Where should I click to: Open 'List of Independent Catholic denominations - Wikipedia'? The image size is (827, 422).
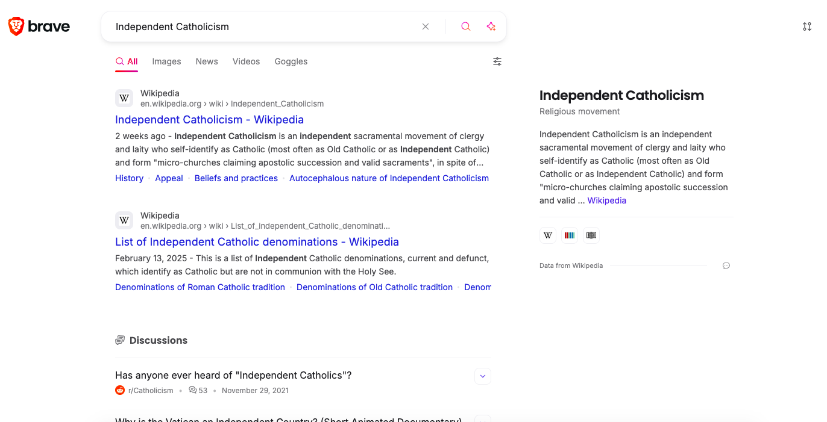[257, 242]
